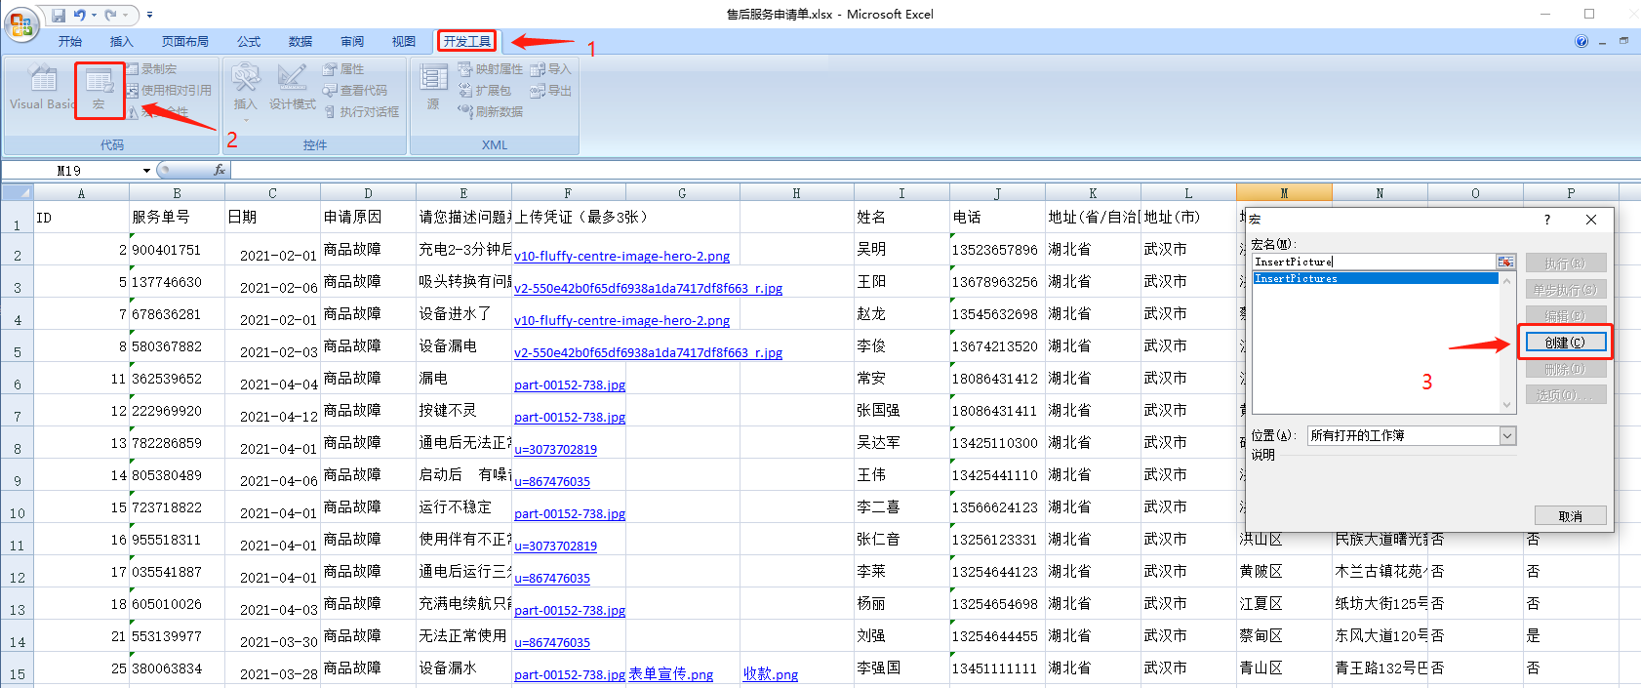The width and height of the screenshot is (1641, 688).
Task: Click the blue Help icon in ribbon
Action: 1581,41
